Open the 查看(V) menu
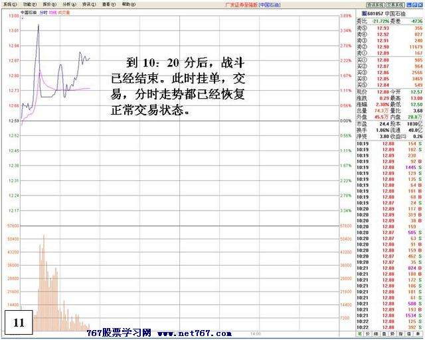Image resolution: width=425 pixels, height=340 pixels. coord(108,4)
